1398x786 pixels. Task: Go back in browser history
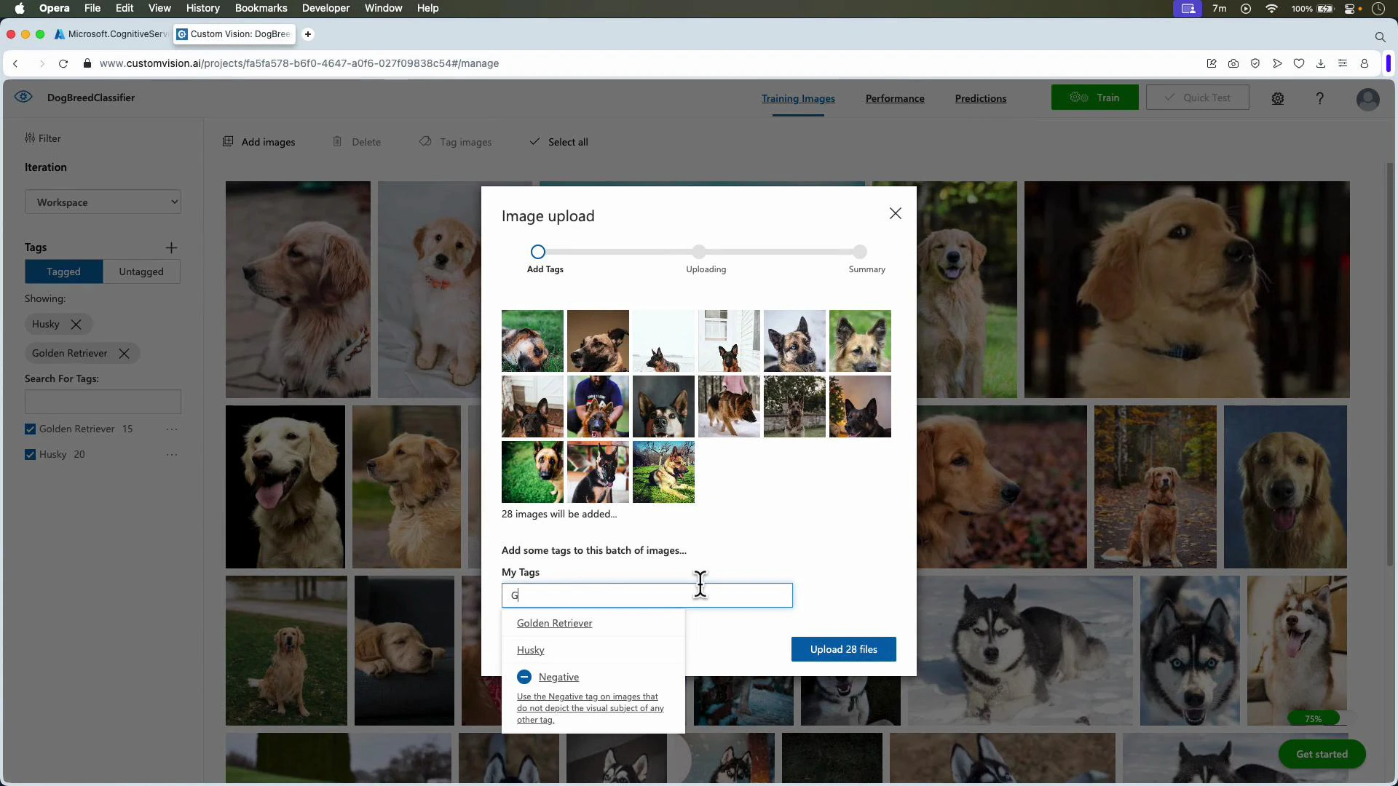click(15, 63)
